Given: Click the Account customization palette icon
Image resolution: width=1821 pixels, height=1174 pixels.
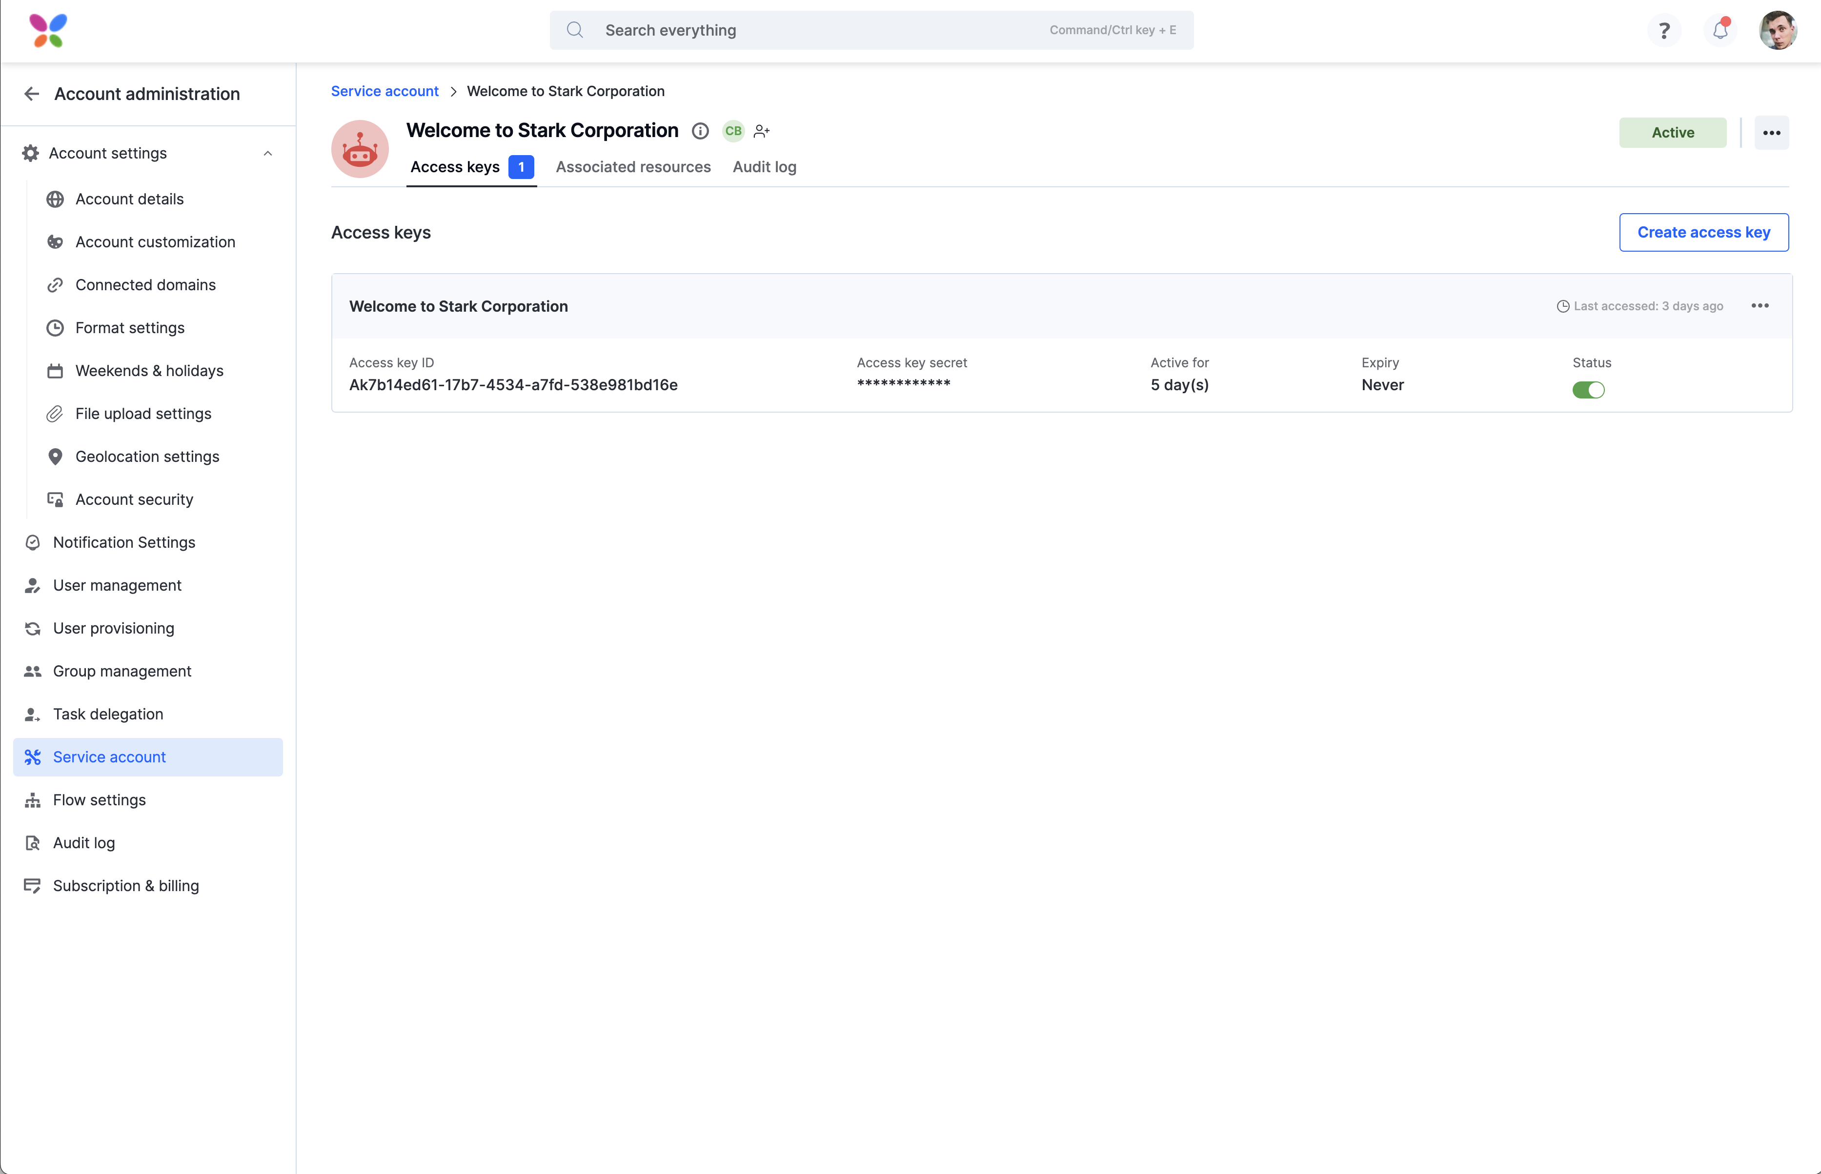Looking at the screenshot, I should pyautogui.click(x=55, y=241).
